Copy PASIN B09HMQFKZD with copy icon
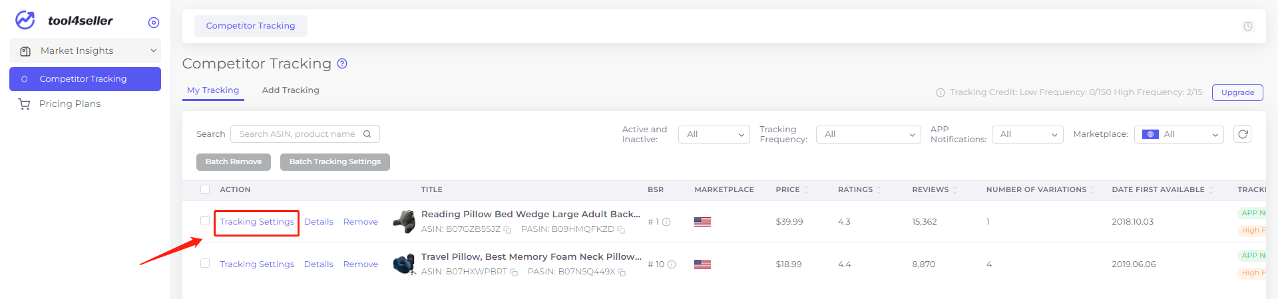 click(621, 230)
